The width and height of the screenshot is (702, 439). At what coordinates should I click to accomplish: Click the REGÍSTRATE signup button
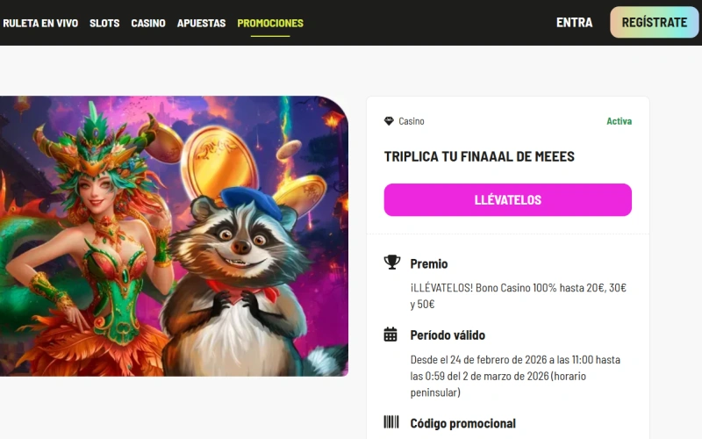coord(654,22)
